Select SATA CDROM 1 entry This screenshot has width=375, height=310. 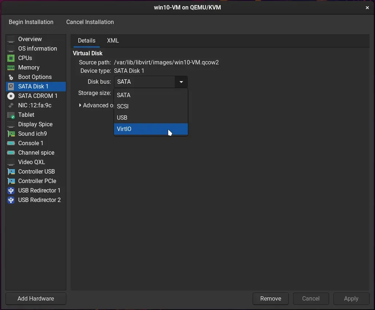click(36, 96)
